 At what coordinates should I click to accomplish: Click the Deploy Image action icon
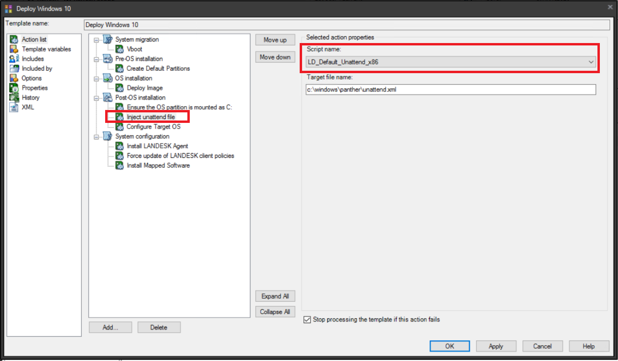coord(119,88)
